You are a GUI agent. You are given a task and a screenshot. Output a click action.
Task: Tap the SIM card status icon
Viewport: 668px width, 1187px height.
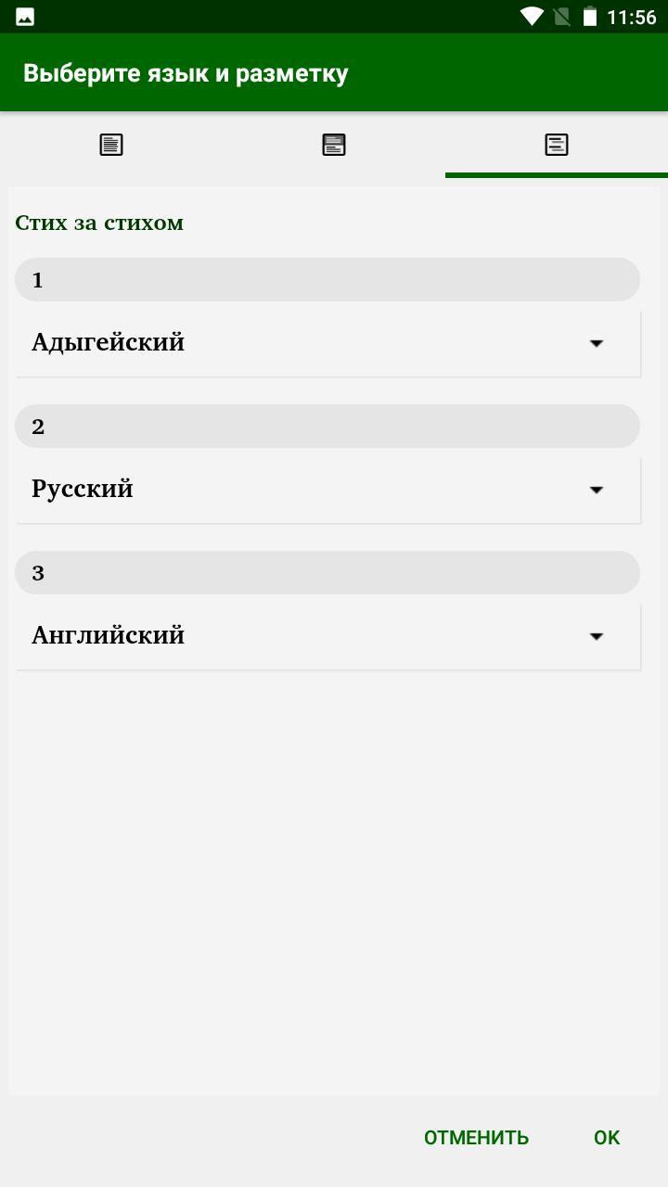click(560, 16)
